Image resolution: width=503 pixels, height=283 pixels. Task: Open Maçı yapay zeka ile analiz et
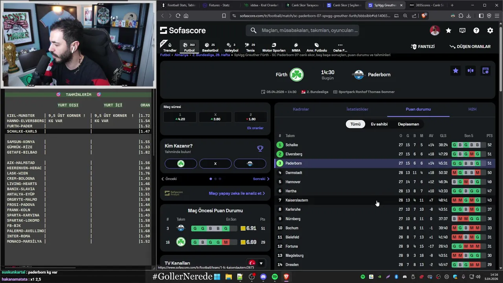(237, 193)
